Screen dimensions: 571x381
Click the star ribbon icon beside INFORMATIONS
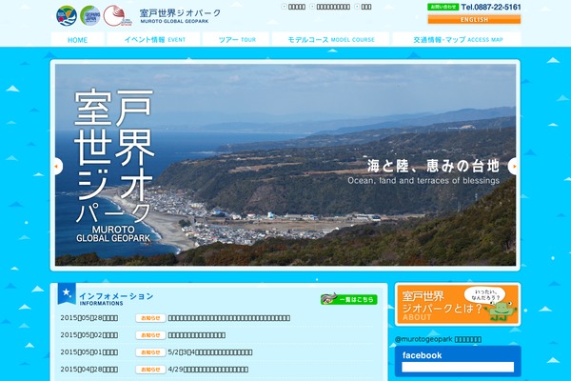click(67, 292)
